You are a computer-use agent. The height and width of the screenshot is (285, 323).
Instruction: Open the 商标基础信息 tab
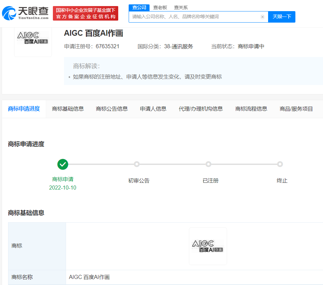(68, 109)
